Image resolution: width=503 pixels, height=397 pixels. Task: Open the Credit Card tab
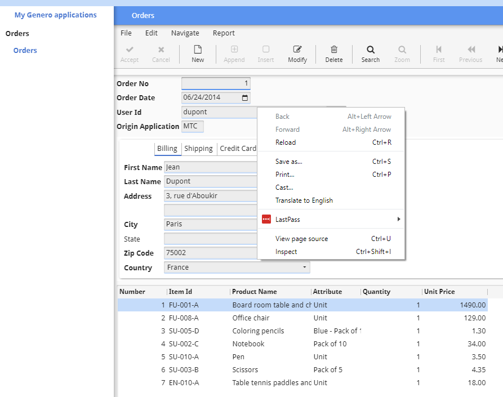click(238, 149)
